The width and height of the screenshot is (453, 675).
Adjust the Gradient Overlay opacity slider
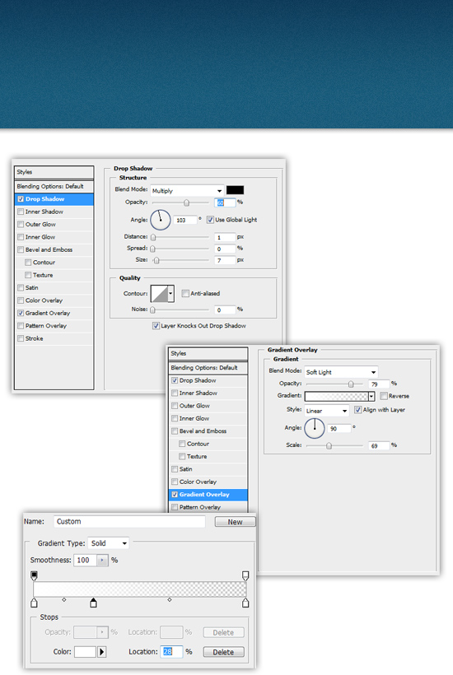[351, 384]
